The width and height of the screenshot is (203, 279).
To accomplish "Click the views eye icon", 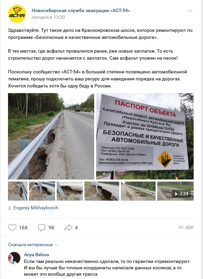I will pos(181,227).
